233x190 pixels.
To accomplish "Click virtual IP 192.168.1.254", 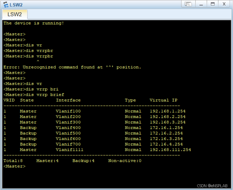I will pyautogui.click(x=168, y=111).
